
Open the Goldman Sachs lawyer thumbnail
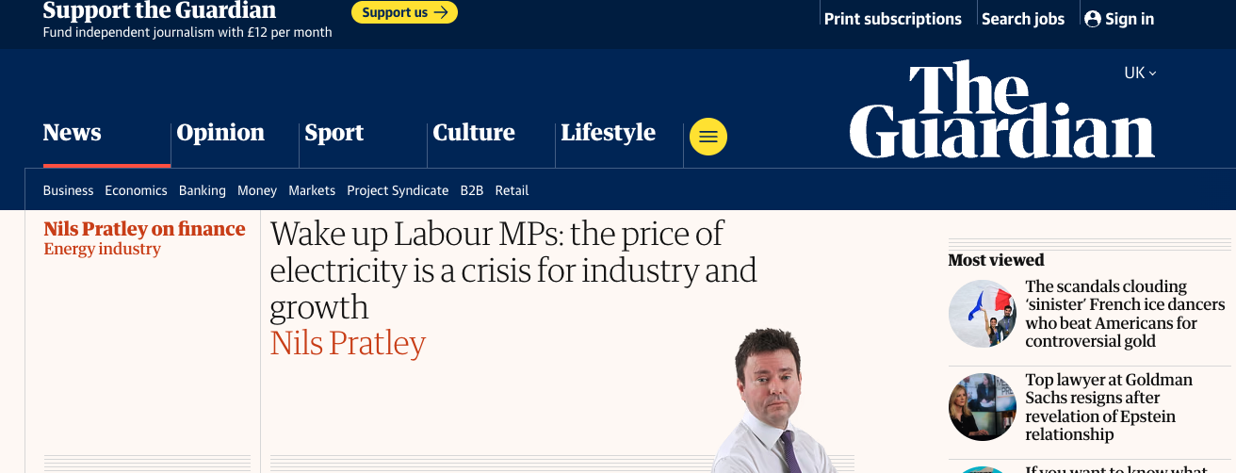coord(983,407)
